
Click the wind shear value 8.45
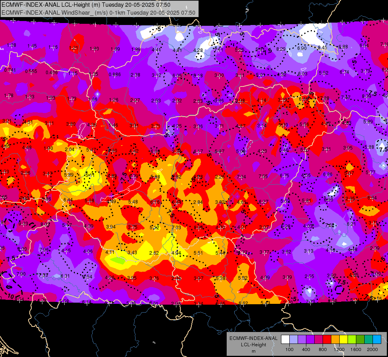point(323,48)
